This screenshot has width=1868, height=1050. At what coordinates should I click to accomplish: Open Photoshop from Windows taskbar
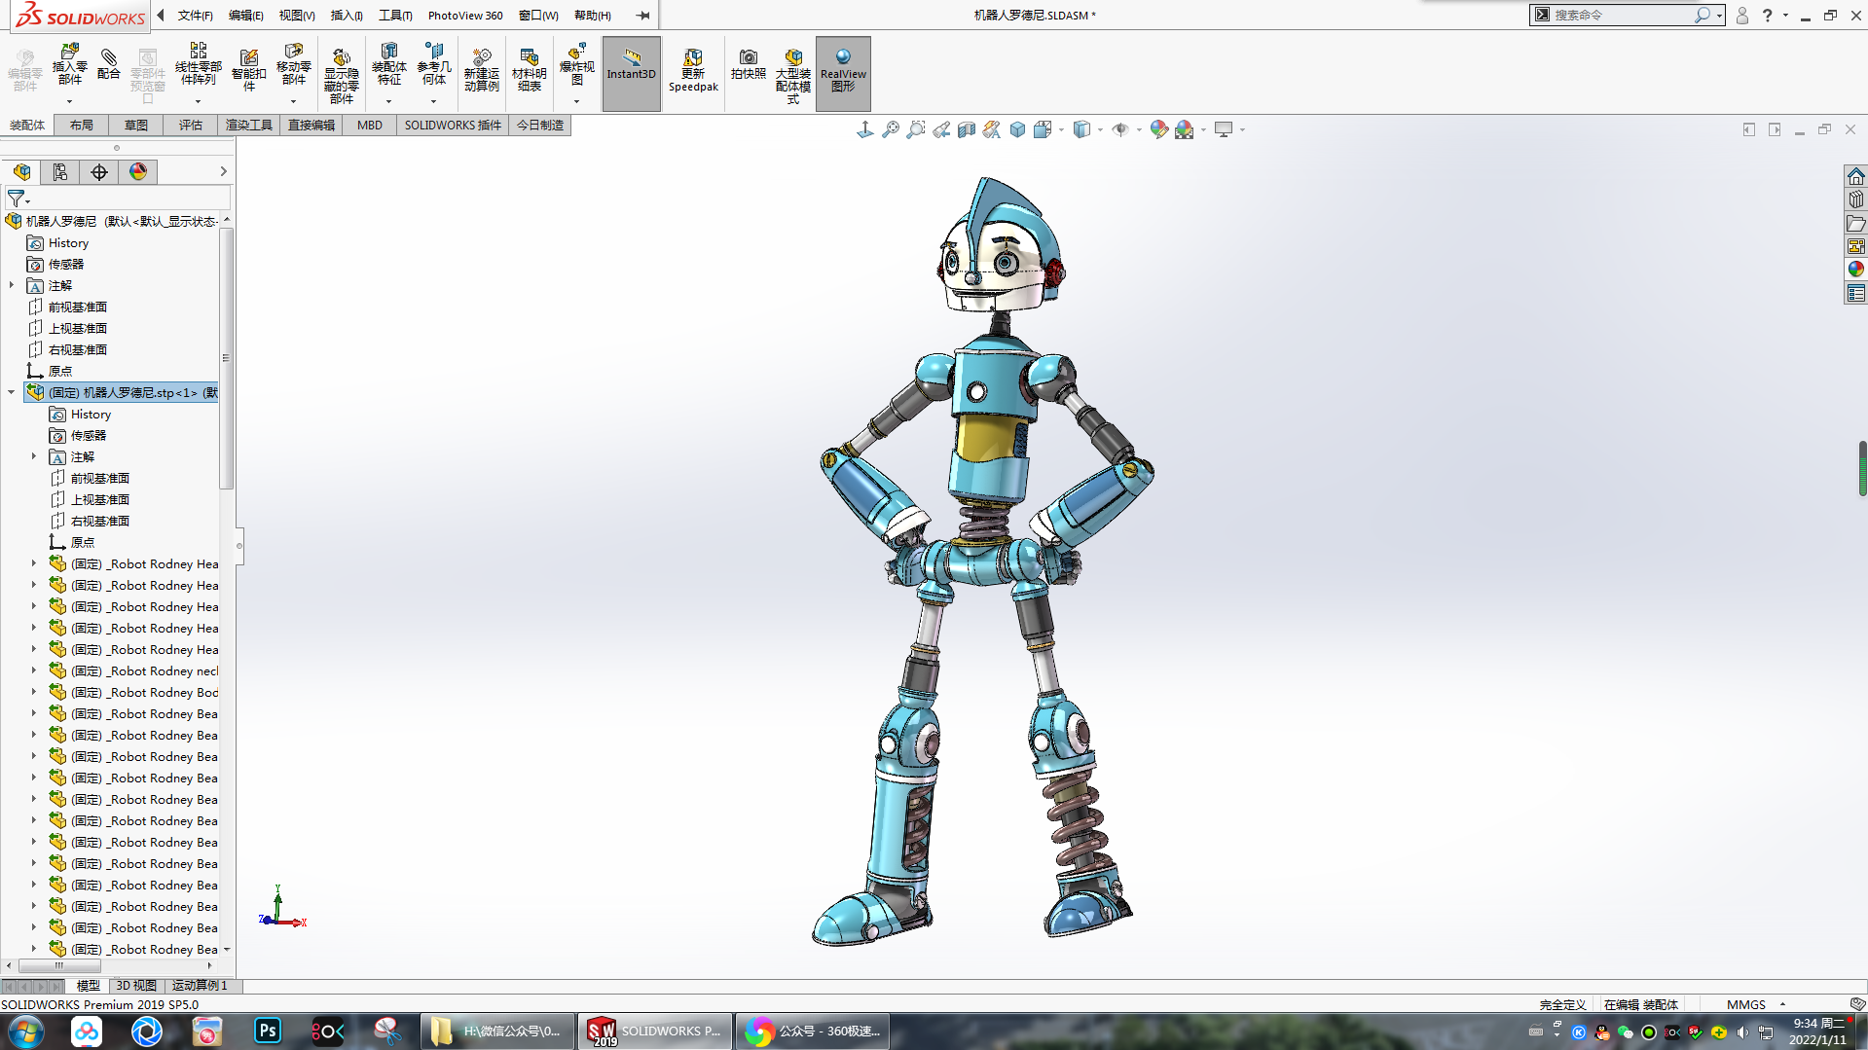click(268, 1031)
